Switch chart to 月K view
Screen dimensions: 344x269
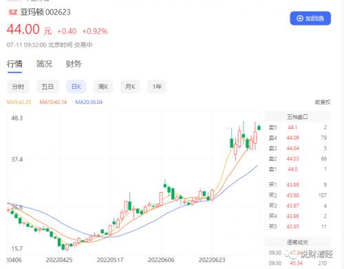click(130, 87)
